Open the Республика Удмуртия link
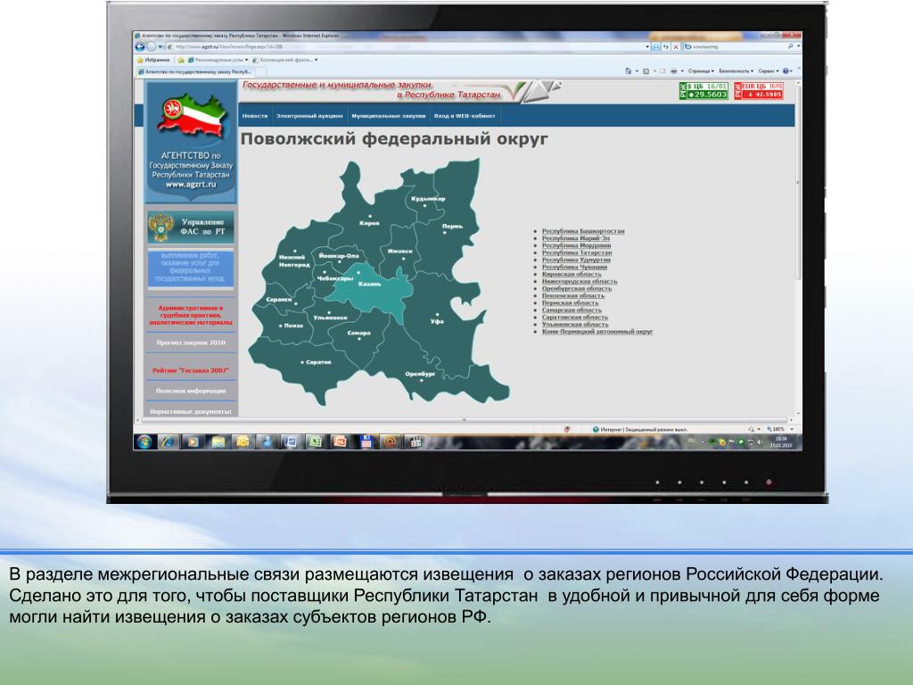 (576, 260)
